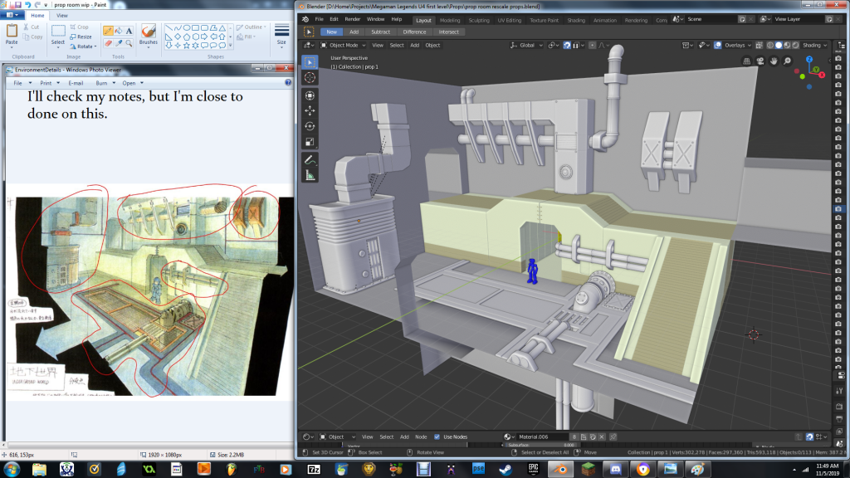Open Steam from the taskbar
Viewport: 850px width, 478px height.
click(x=506, y=469)
